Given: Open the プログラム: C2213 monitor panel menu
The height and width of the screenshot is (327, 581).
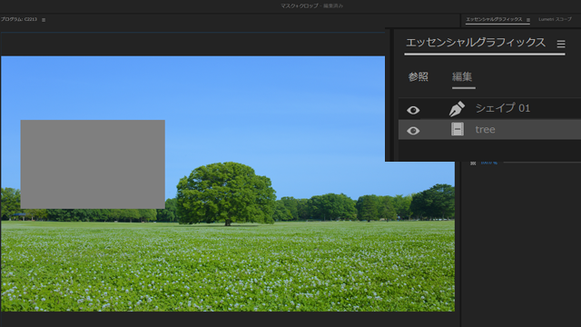Looking at the screenshot, I should coord(44,20).
